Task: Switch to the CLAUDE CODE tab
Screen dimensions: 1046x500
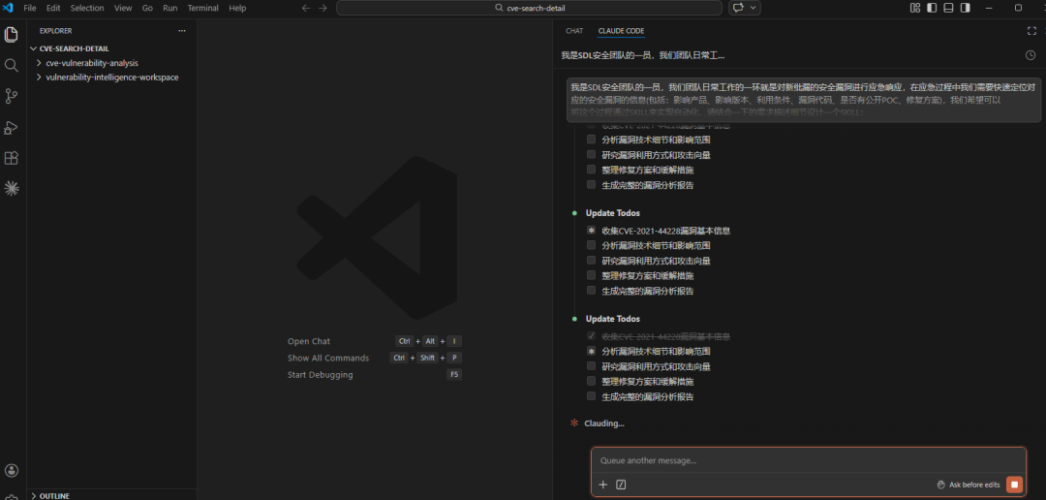Action: (621, 31)
